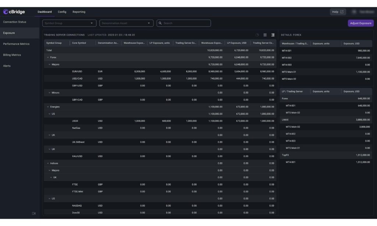Click the blurred user avatar icon
Image resolution: width=377 pixels, height=226 pixels.
(354, 12)
